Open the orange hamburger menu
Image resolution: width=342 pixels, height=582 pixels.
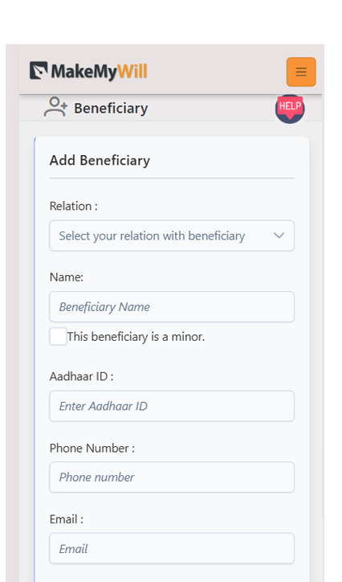(301, 72)
